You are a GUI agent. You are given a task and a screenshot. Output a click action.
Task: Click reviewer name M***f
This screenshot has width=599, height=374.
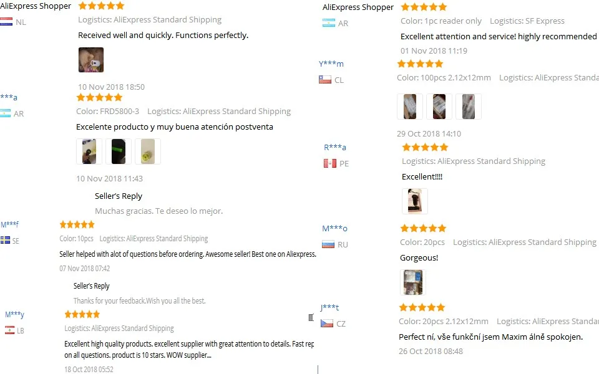pyautogui.click(x=9, y=224)
